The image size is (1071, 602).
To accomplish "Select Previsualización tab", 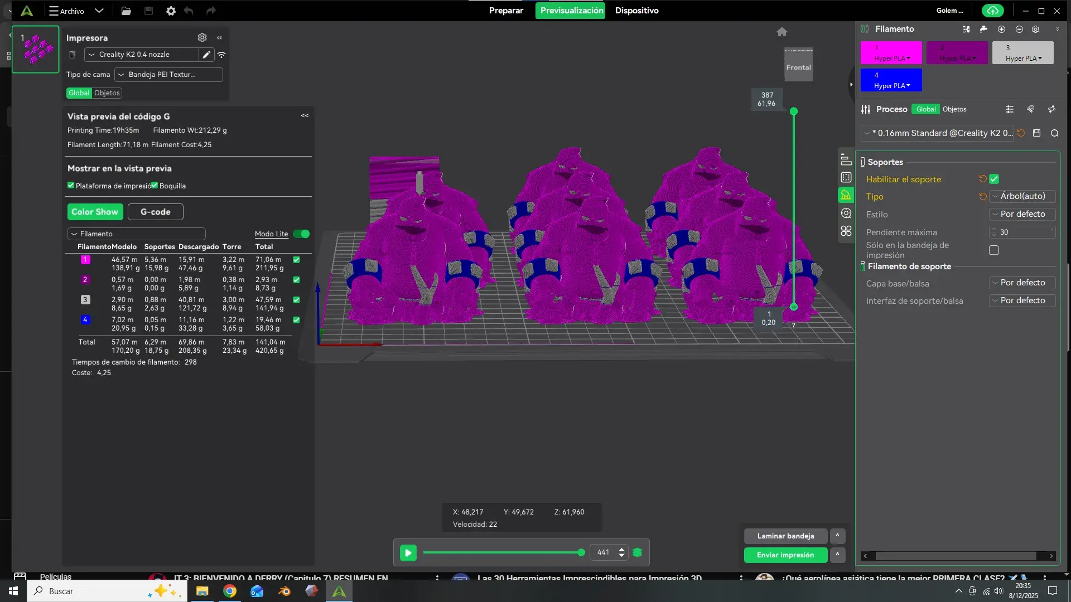I will [571, 11].
